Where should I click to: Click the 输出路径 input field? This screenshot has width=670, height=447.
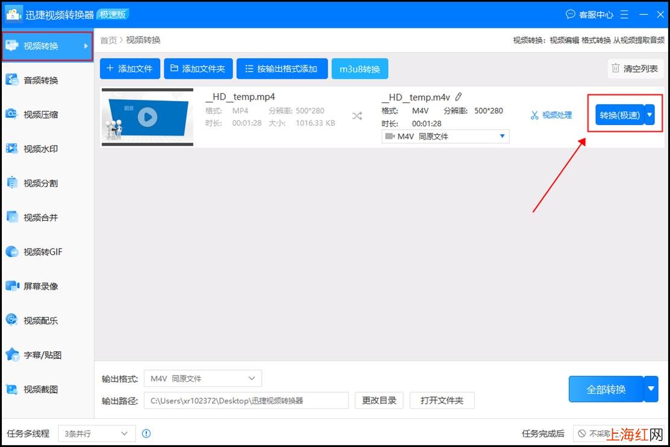coord(246,401)
